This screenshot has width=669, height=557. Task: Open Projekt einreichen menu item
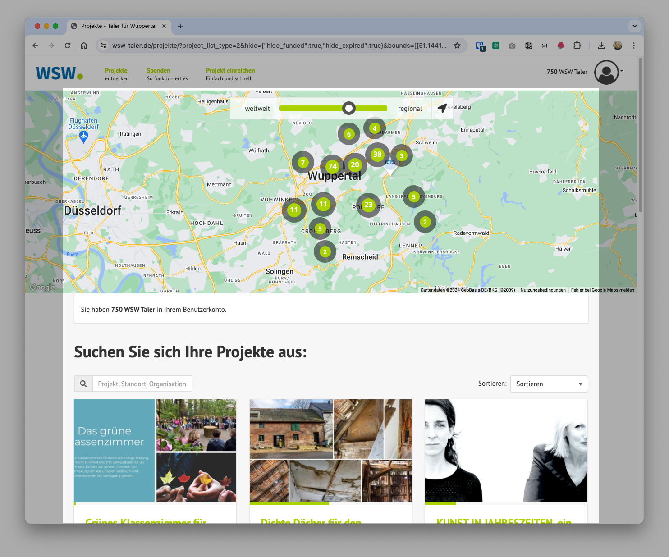click(230, 74)
